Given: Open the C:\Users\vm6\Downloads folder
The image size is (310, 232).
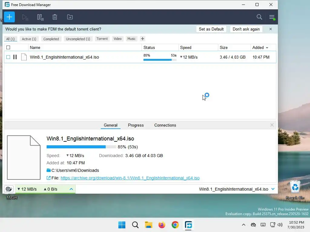Looking at the screenshot, I should coord(75,170).
